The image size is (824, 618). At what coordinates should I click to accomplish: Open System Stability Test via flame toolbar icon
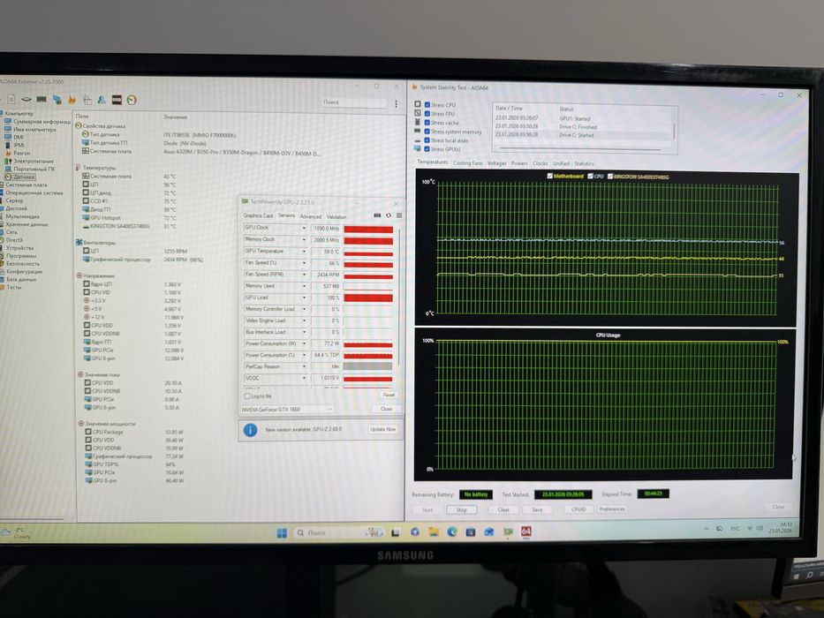pos(72,99)
